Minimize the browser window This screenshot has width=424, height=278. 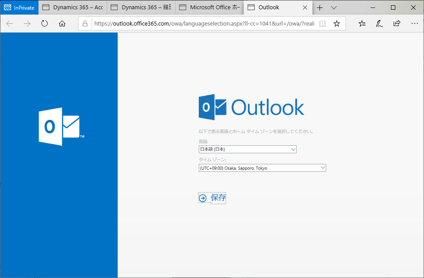373,7
